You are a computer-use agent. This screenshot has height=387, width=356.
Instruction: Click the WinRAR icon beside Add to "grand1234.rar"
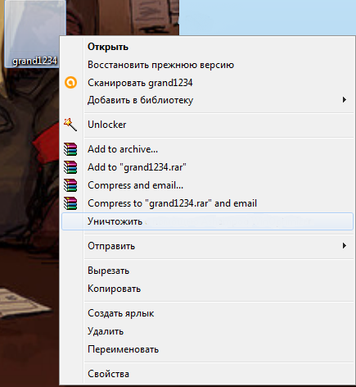pos(70,167)
